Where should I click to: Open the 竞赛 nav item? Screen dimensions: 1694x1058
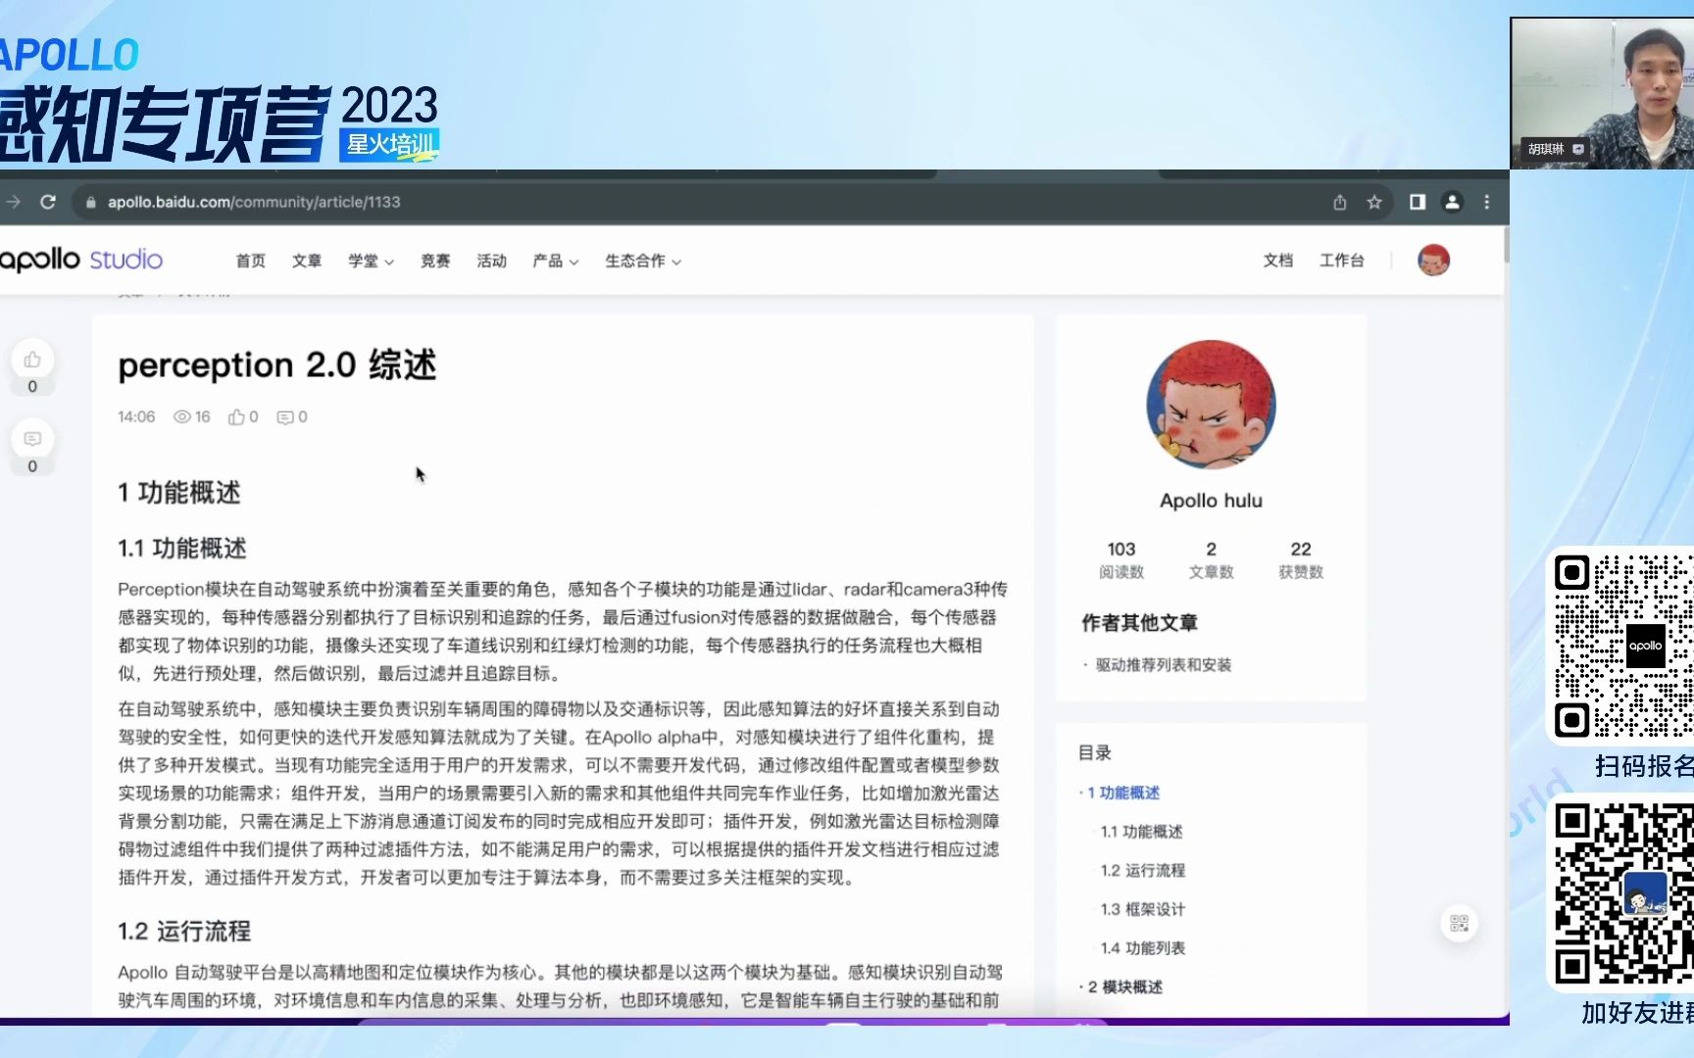(x=435, y=261)
